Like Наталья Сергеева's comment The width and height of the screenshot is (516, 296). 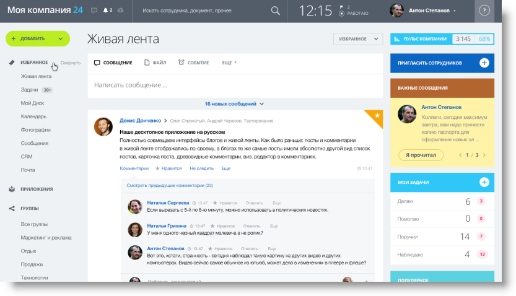point(223,202)
